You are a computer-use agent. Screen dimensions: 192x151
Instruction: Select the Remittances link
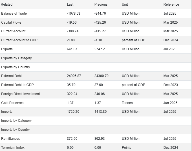point(10,139)
